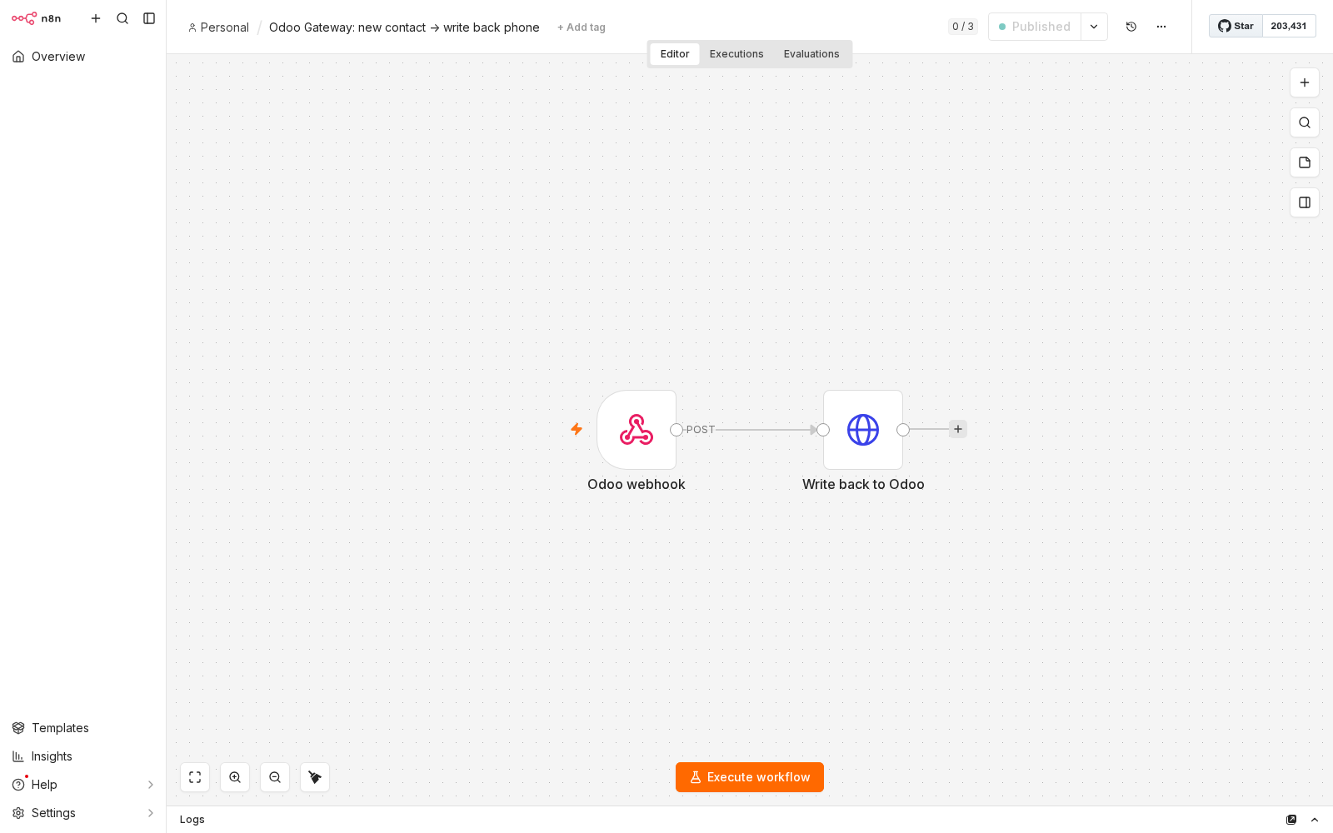The image size is (1333, 833).
Task: Open Published status dropdown arrow
Action: (1094, 27)
